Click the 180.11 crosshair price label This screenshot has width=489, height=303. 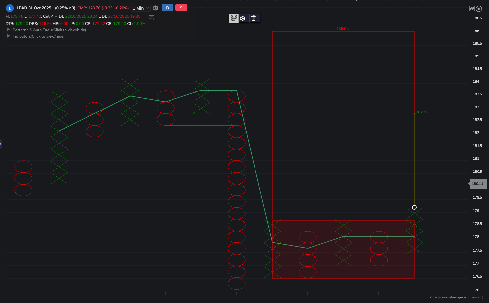point(478,184)
